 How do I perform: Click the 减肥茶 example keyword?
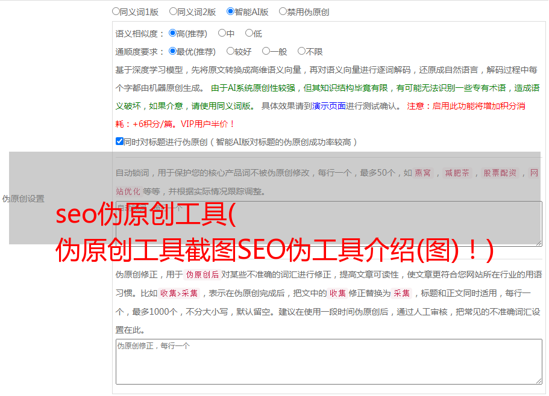coord(457,173)
